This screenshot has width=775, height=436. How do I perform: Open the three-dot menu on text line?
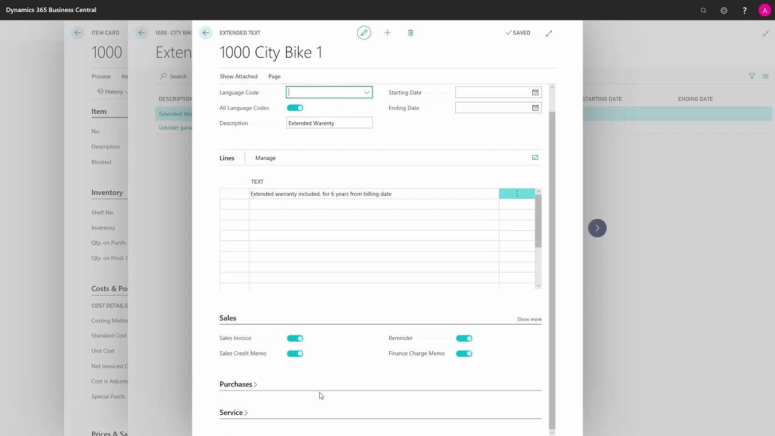click(517, 194)
